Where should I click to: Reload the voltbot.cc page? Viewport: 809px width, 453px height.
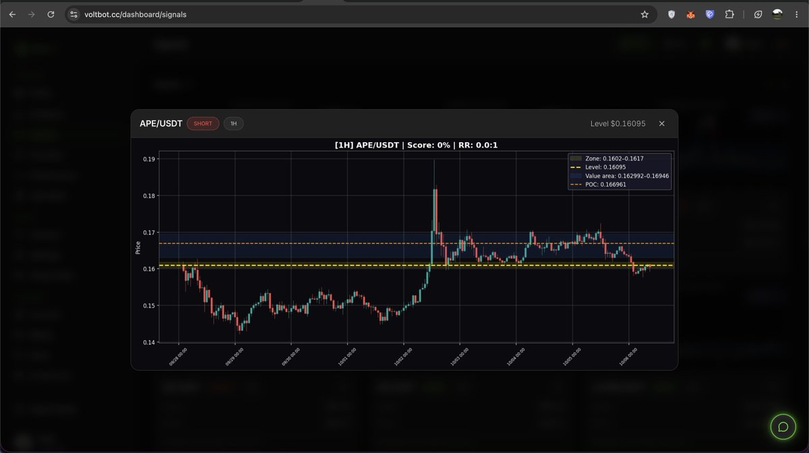(x=51, y=14)
